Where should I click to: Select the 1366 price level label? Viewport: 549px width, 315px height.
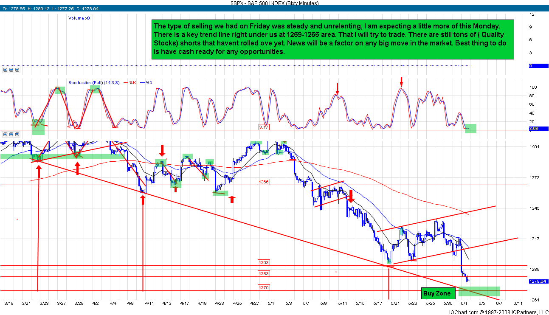(x=264, y=182)
